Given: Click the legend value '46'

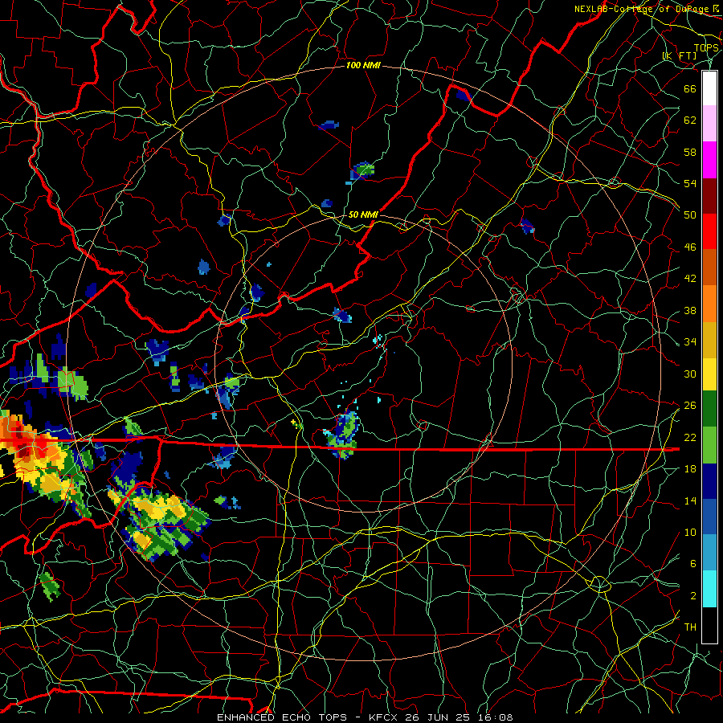Looking at the screenshot, I should click(x=690, y=247).
